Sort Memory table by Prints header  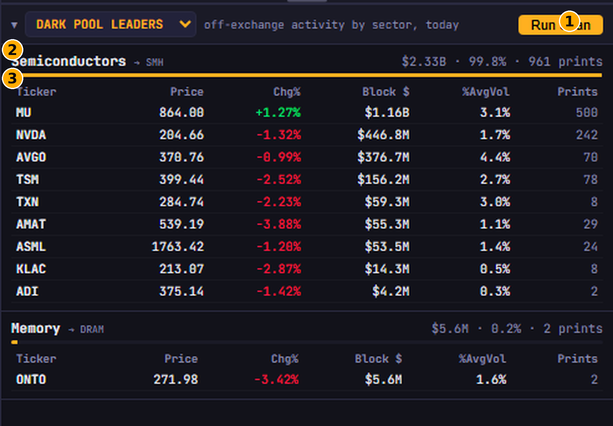pos(578,359)
